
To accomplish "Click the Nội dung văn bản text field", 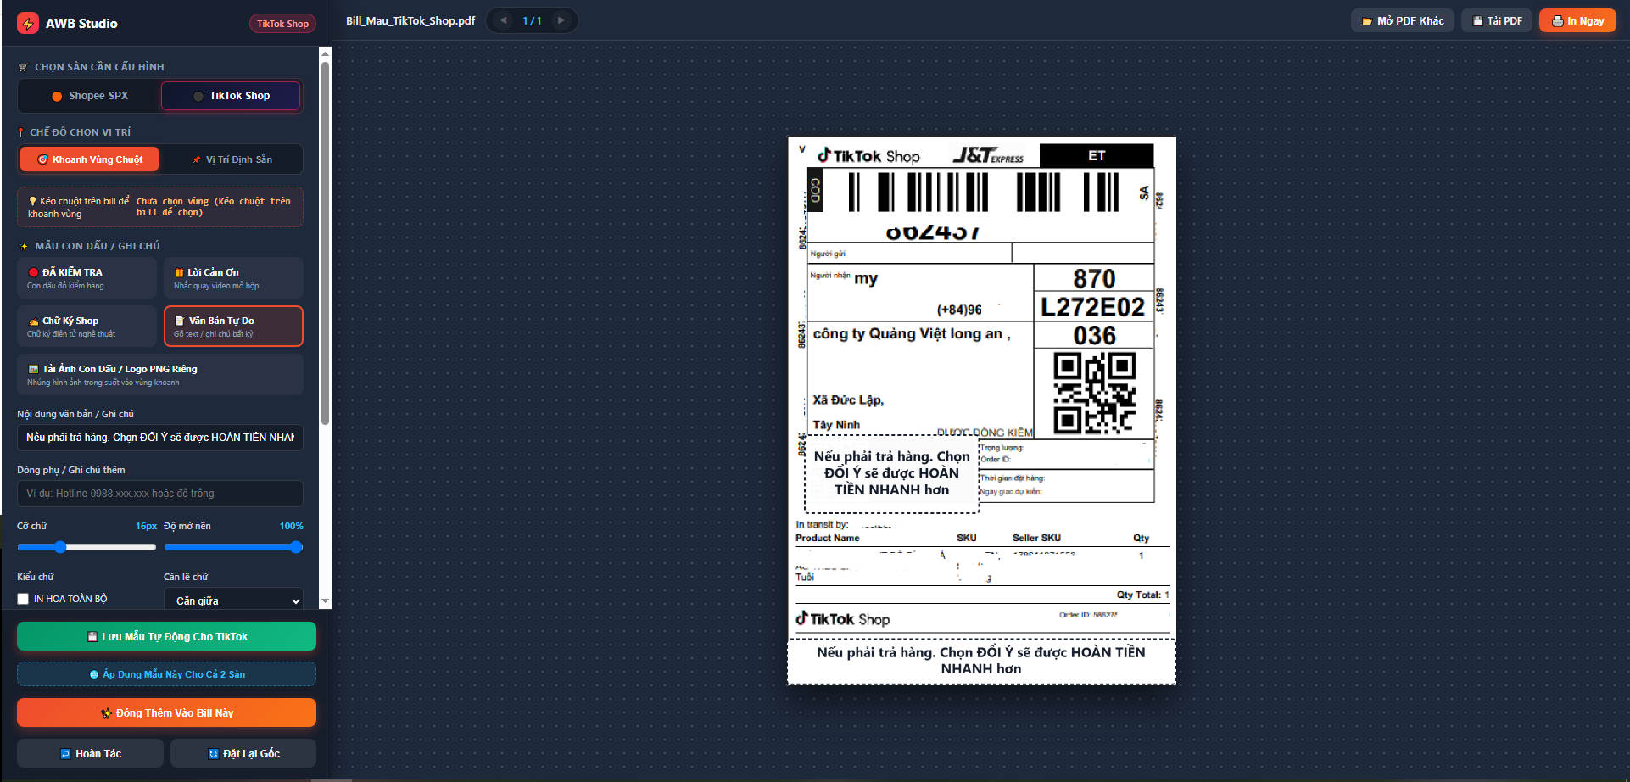I will (160, 438).
